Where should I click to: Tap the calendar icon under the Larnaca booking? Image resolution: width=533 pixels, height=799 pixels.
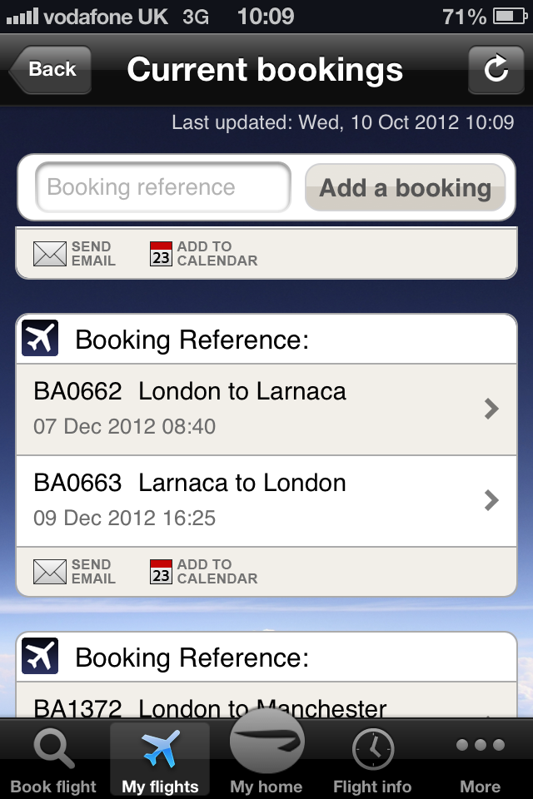[161, 572]
